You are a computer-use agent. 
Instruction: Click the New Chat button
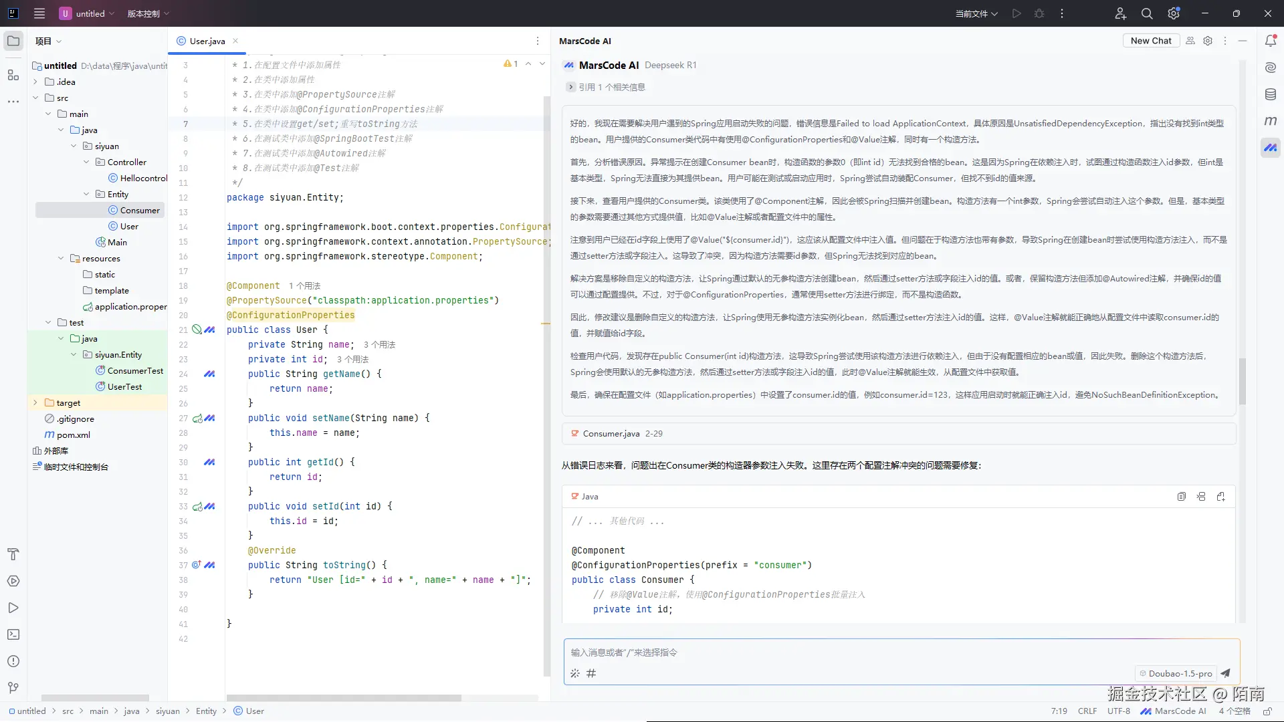pos(1150,41)
